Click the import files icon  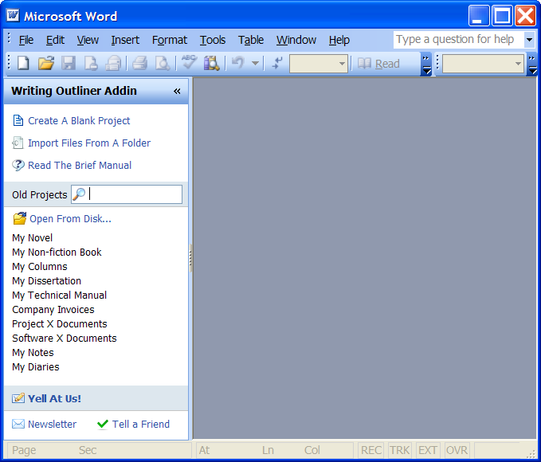coord(18,143)
